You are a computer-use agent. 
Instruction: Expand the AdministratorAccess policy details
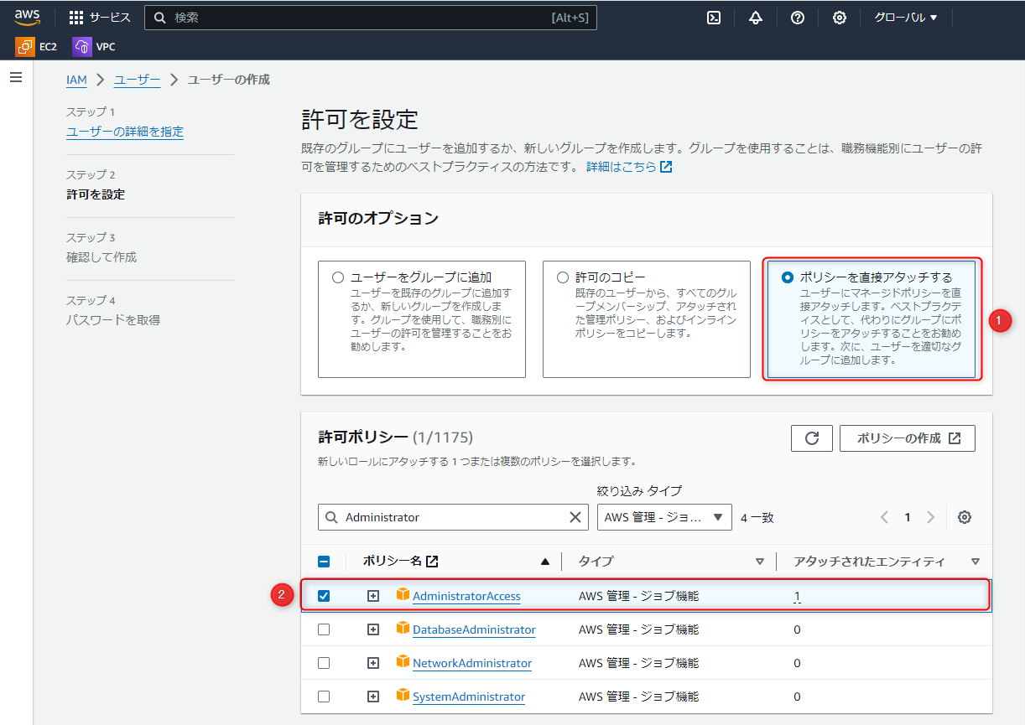pos(373,596)
